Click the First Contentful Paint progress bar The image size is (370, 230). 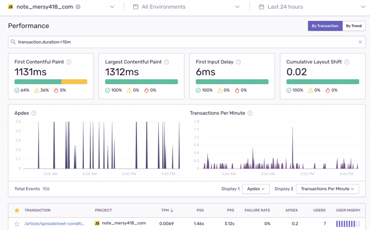coord(51,82)
